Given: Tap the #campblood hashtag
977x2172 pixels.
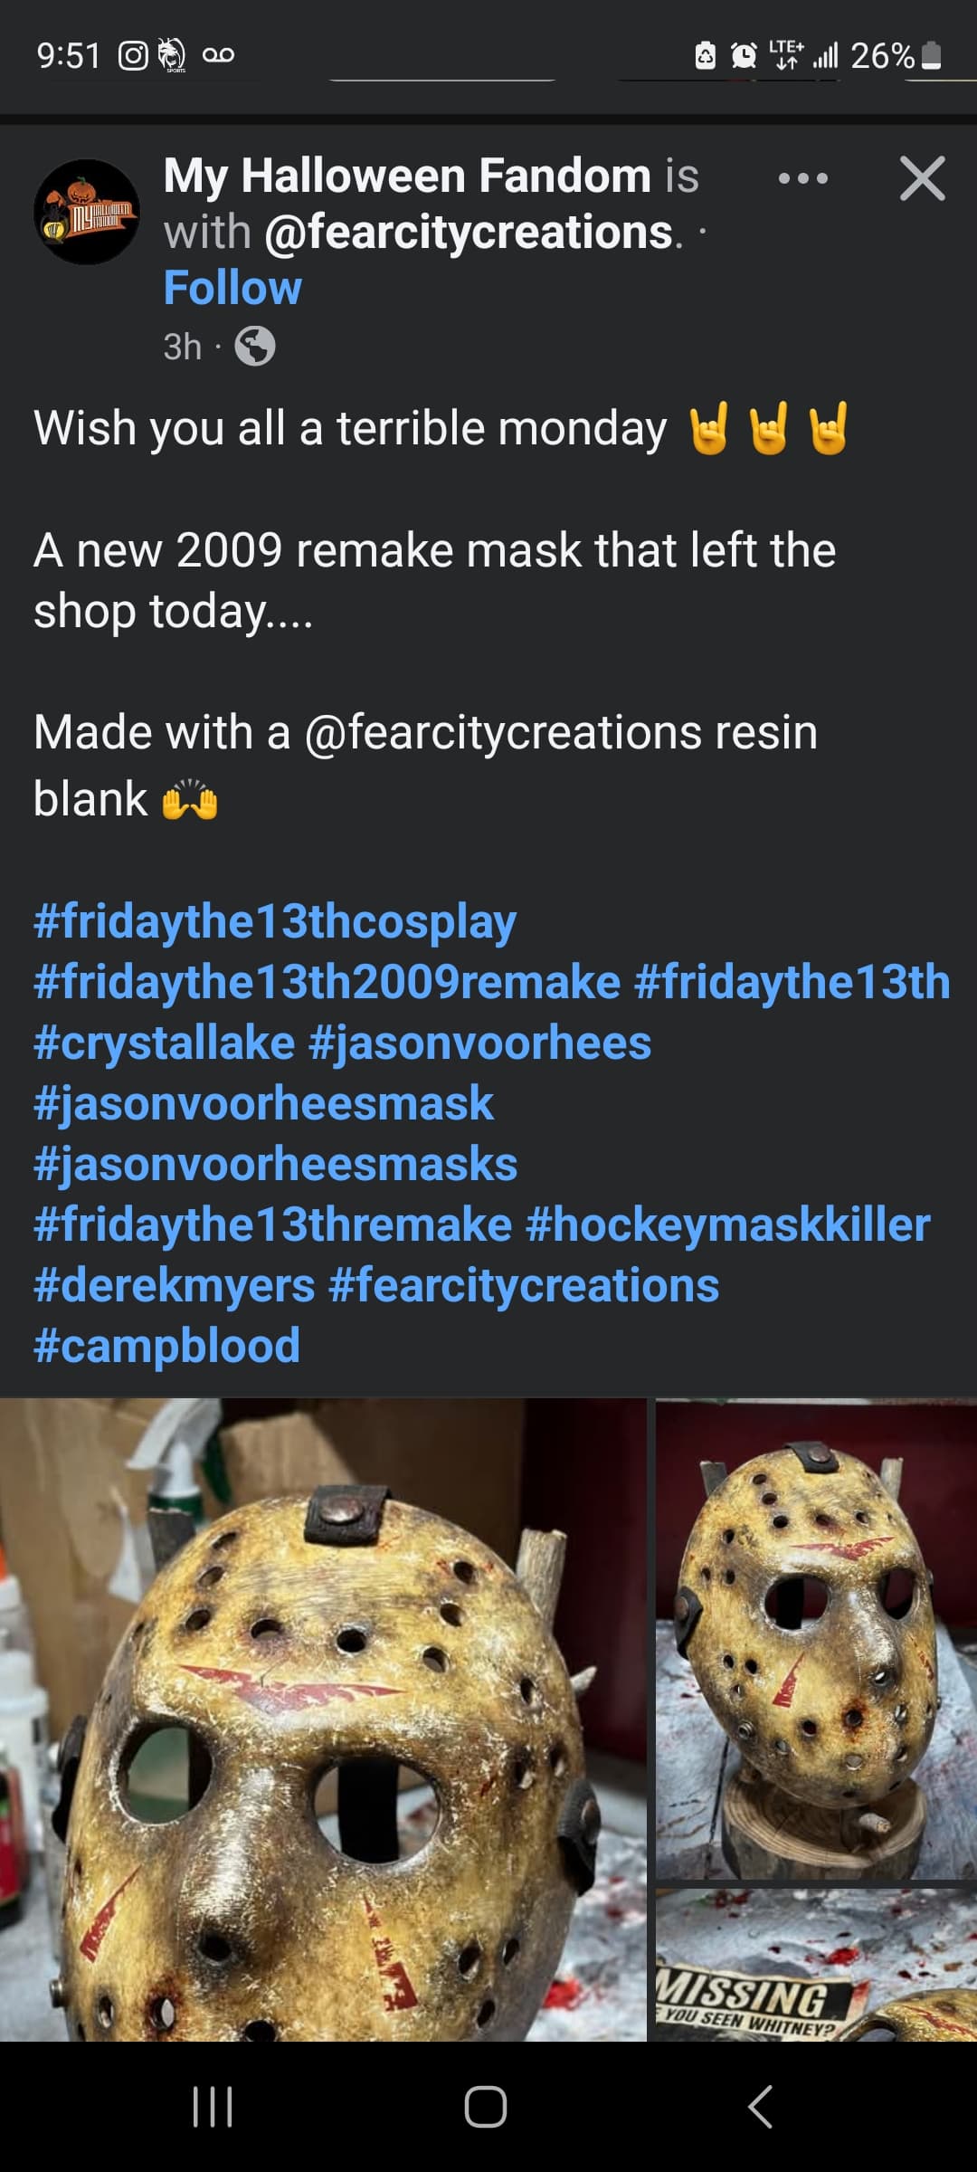Looking at the screenshot, I should coord(166,1346).
